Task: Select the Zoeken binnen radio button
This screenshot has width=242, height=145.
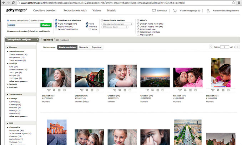Action: coord(29,21)
